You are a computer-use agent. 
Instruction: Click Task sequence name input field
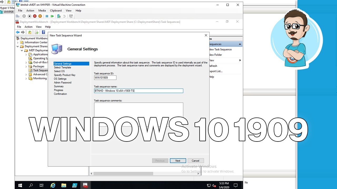point(138,91)
